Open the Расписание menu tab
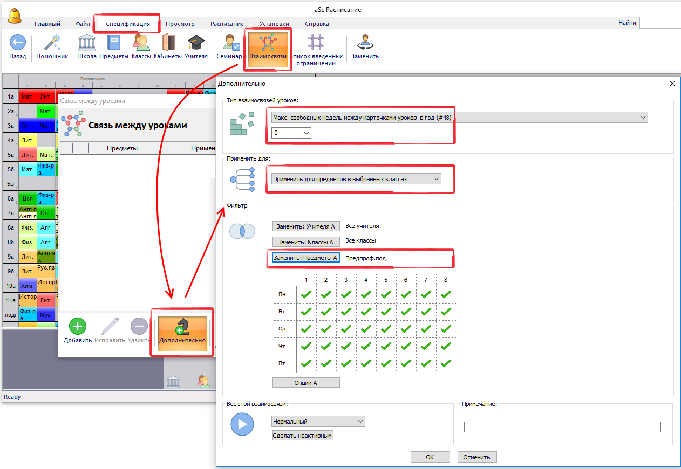The height and width of the screenshot is (469, 681). 227,24
